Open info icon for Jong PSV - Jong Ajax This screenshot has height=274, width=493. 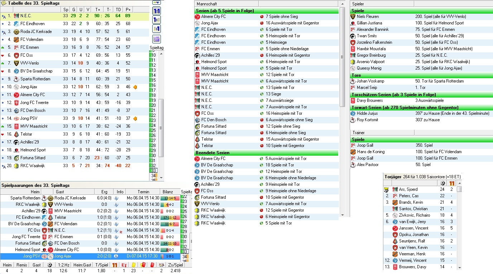coord(116,256)
